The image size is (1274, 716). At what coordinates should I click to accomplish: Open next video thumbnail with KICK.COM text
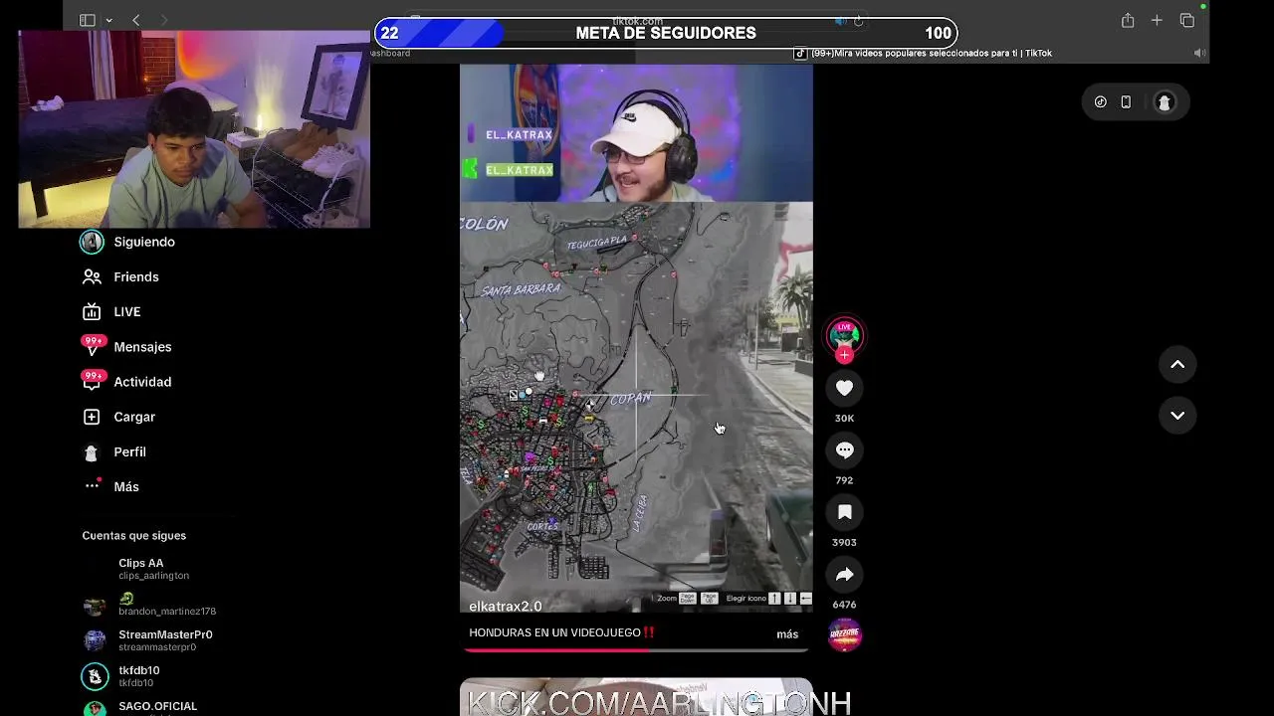[x=636, y=697]
